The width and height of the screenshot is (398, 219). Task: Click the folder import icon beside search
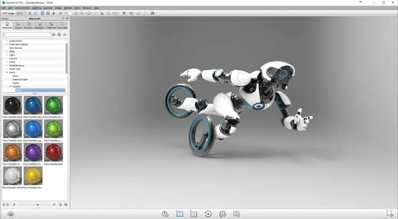(54, 34)
